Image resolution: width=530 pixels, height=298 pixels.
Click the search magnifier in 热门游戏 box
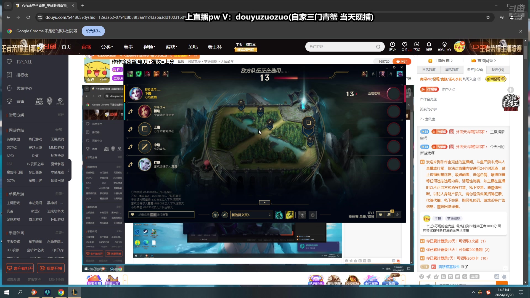click(x=378, y=47)
